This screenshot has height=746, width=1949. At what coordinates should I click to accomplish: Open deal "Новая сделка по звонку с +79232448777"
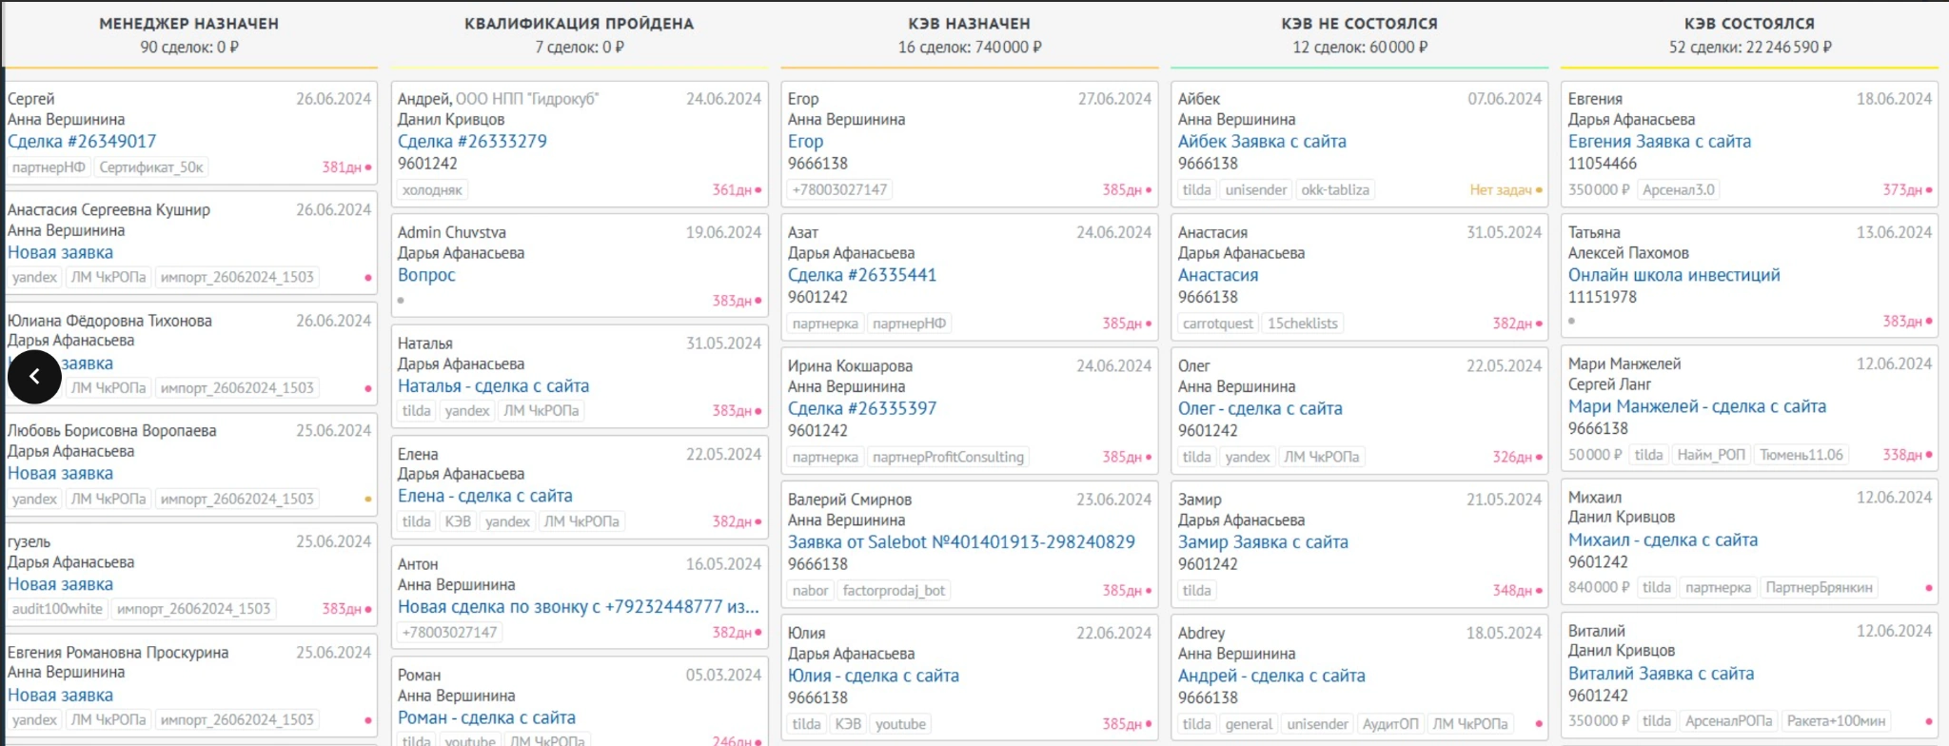pos(578,607)
